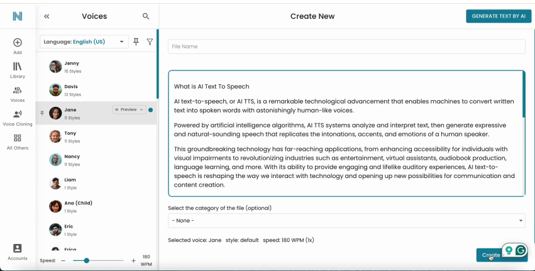
Task: Click "Select the category of the file" label
Action: pyautogui.click(x=219, y=208)
